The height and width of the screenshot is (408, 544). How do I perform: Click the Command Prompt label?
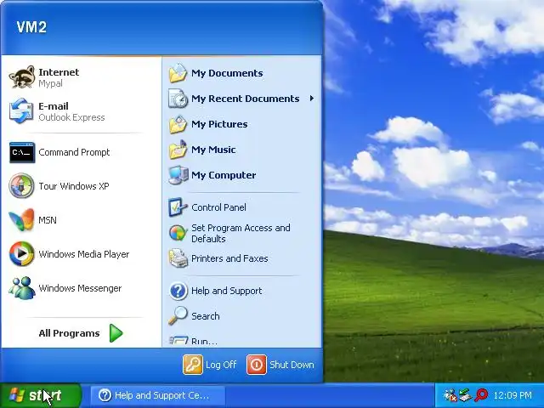74,152
